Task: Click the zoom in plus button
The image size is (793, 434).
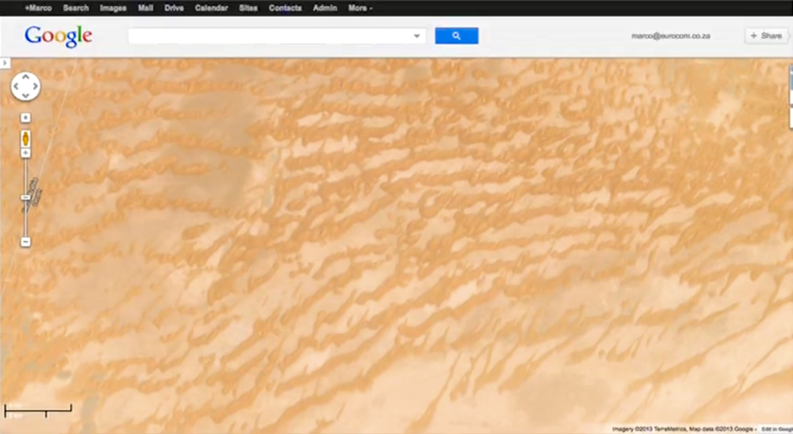Action: pyautogui.click(x=25, y=153)
